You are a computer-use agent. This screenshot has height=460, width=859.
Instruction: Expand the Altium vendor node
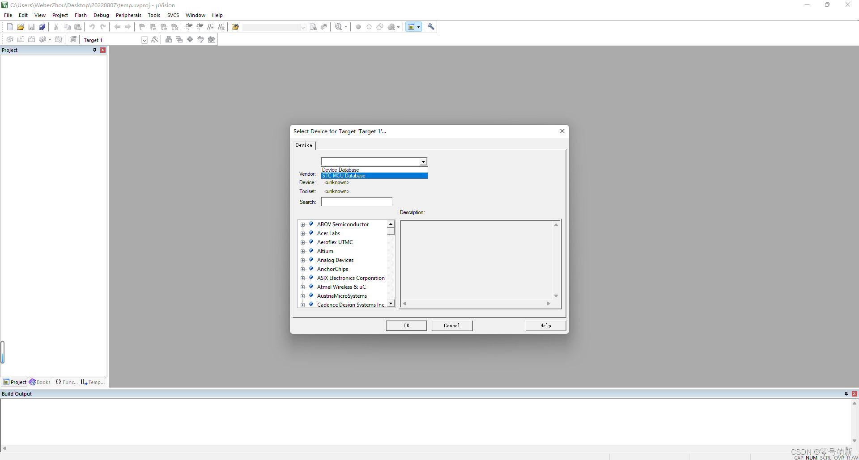coord(303,251)
